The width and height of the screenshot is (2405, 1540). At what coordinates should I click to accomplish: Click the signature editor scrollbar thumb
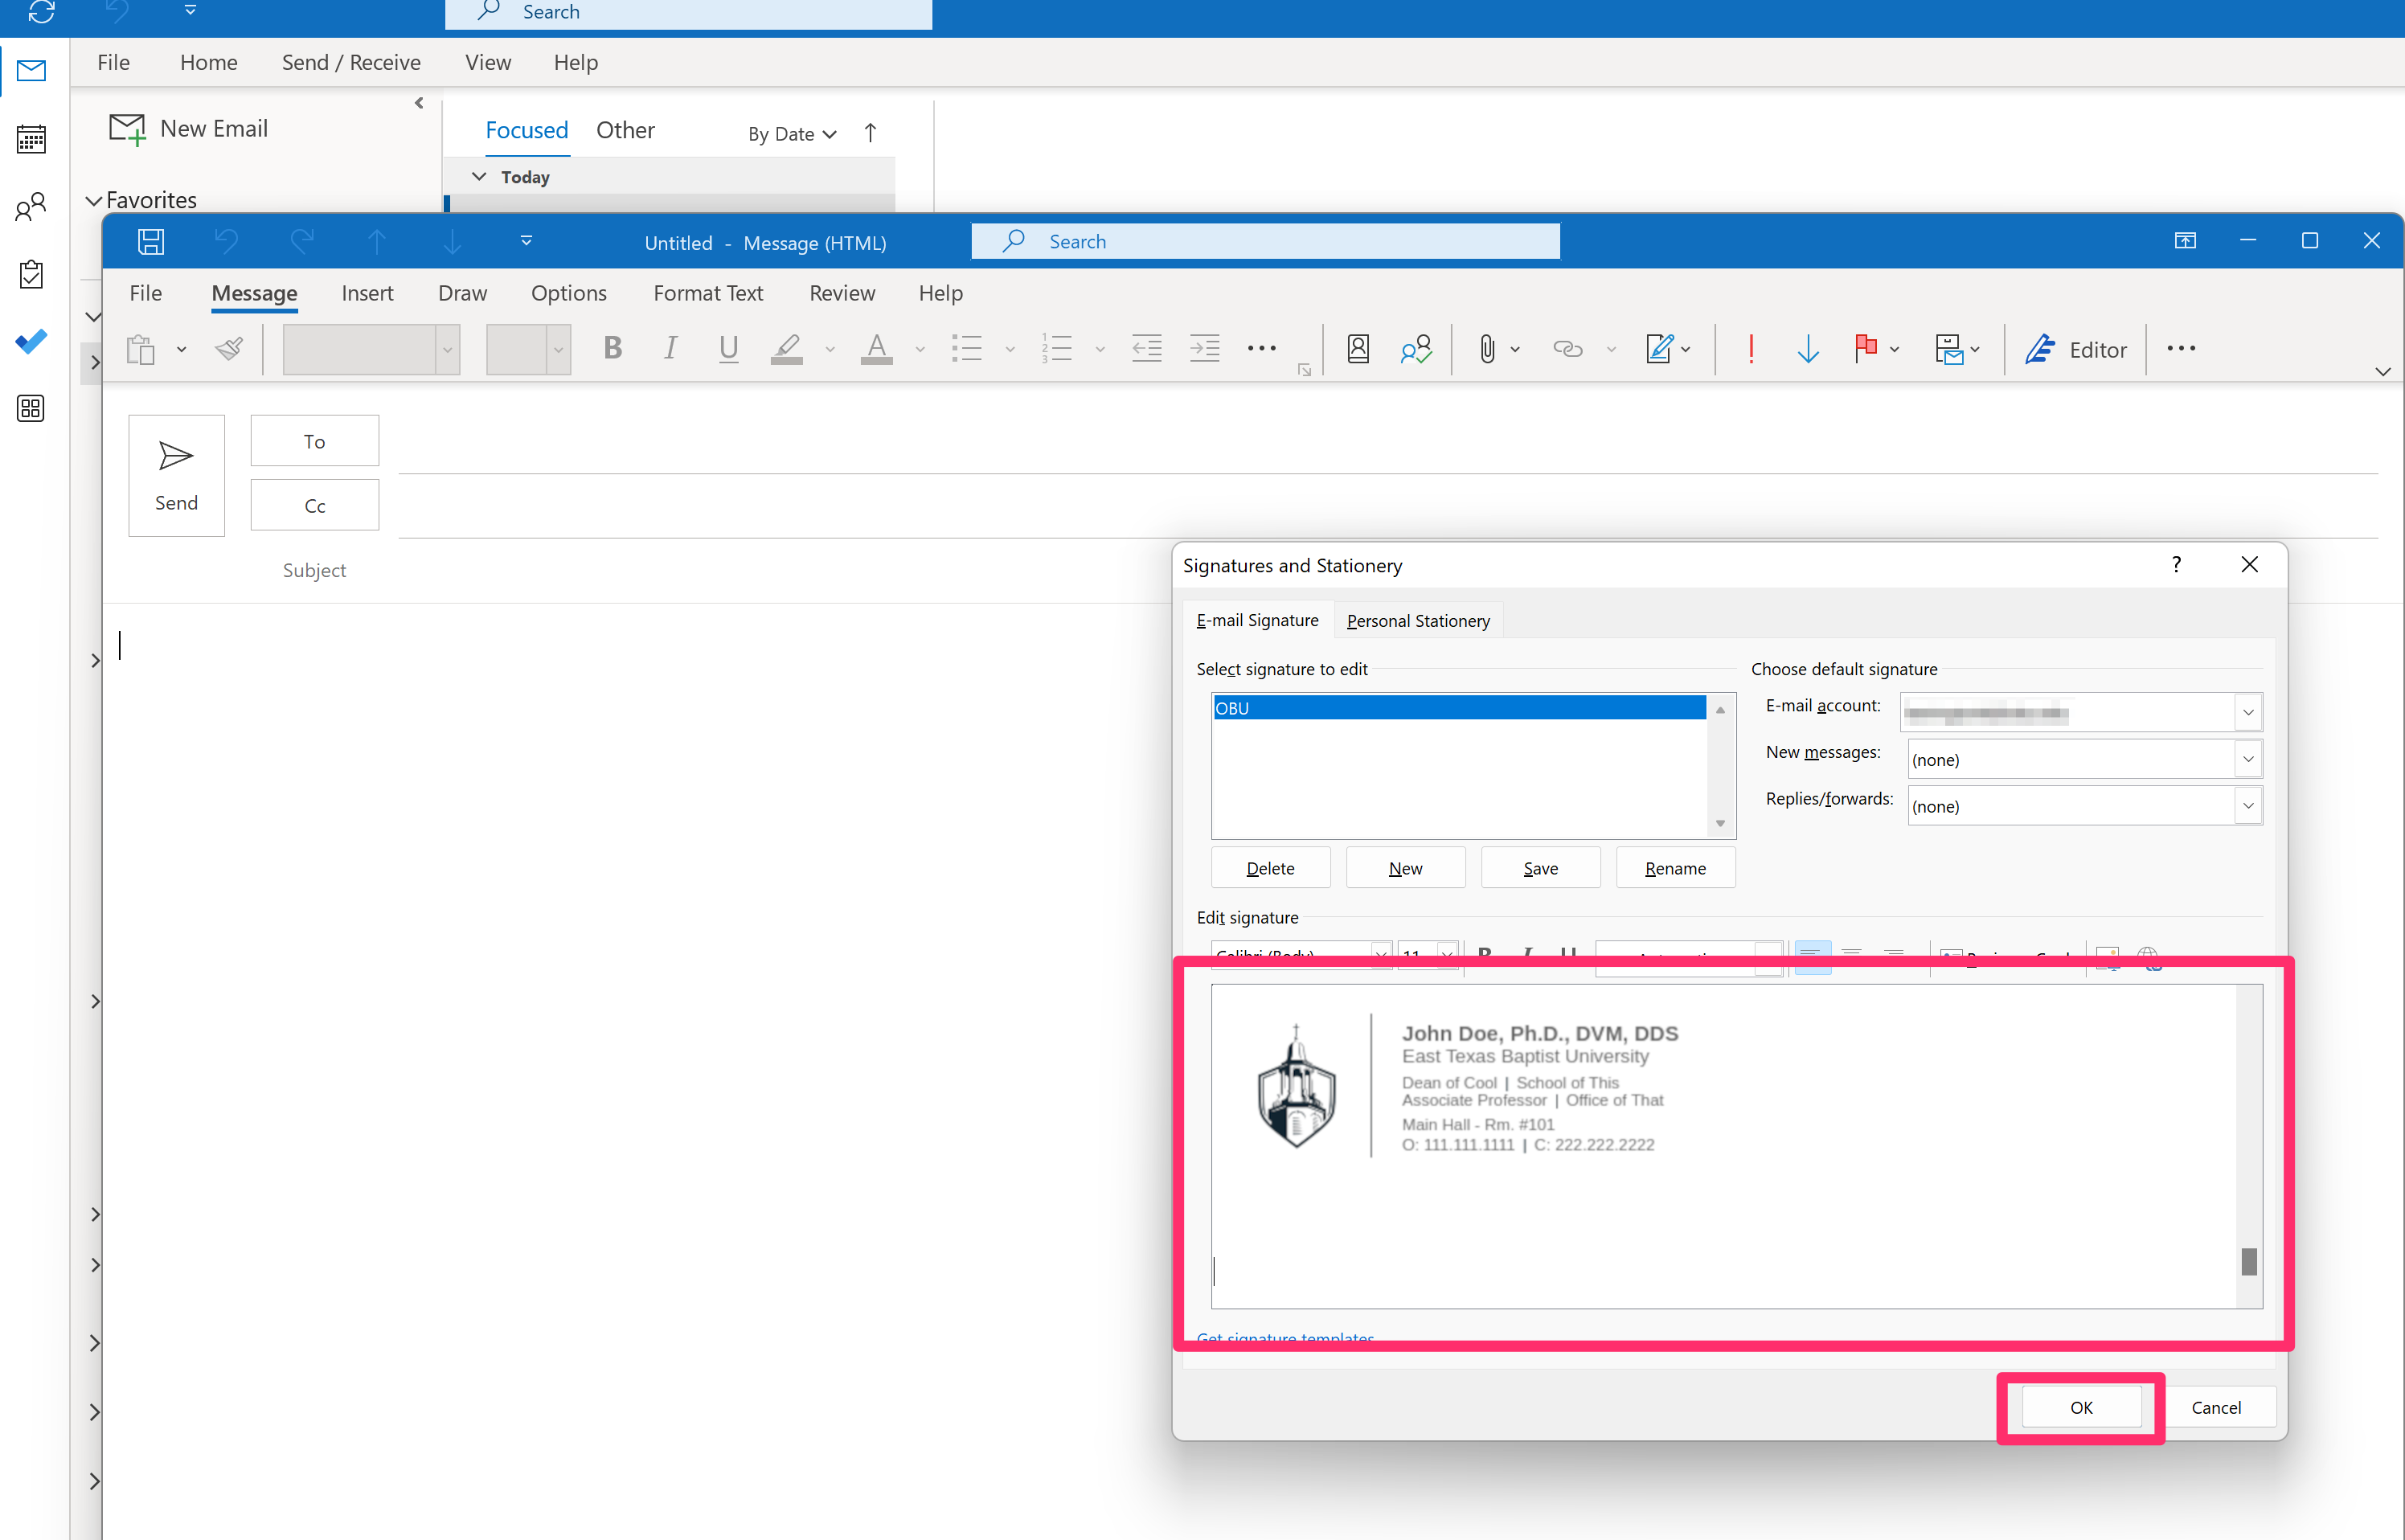click(x=2249, y=1261)
